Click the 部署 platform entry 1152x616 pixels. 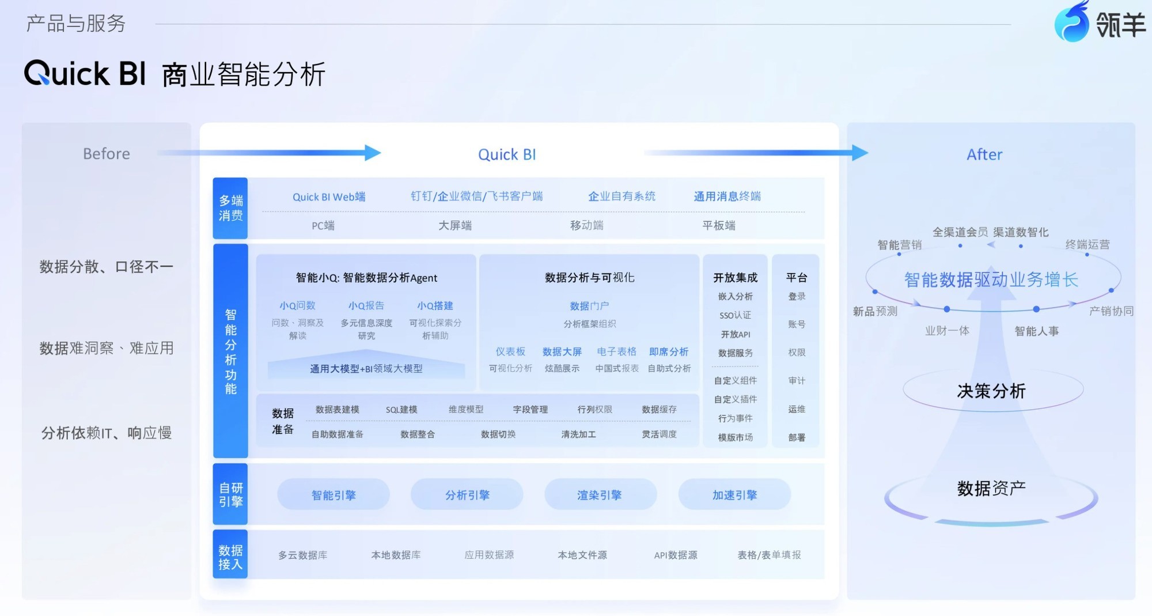pyautogui.click(x=797, y=437)
